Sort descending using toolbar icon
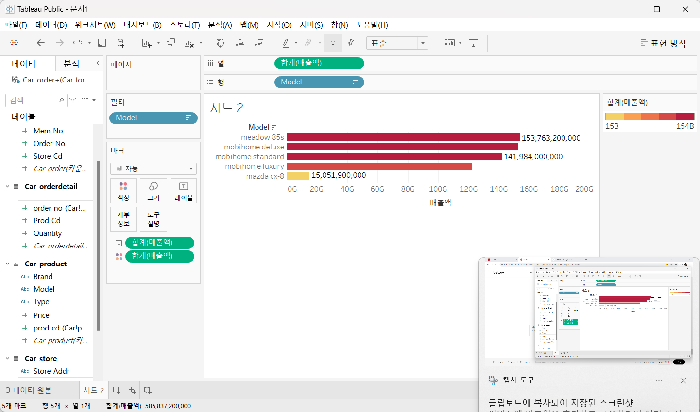This screenshot has width=700, height=412. point(259,43)
